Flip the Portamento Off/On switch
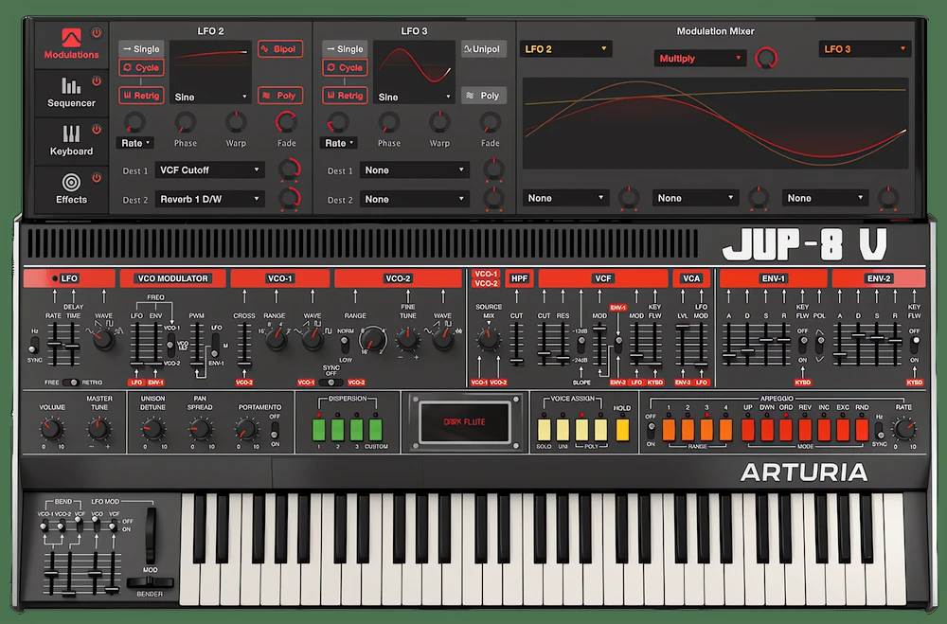This screenshot has height=624, width=947. tap(275, 430)
